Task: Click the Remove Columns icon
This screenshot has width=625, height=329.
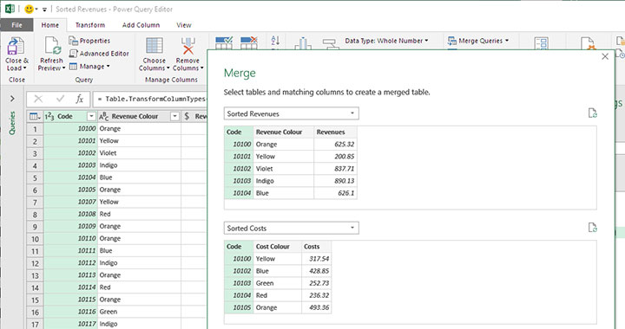Action: click(188, 46)
